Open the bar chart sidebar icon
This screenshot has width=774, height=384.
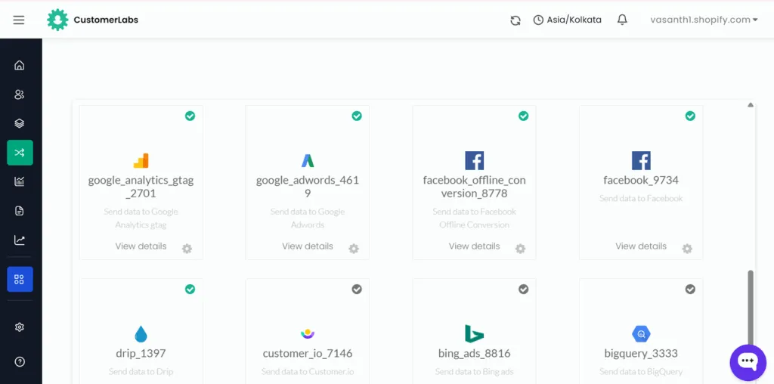[19, 181]
